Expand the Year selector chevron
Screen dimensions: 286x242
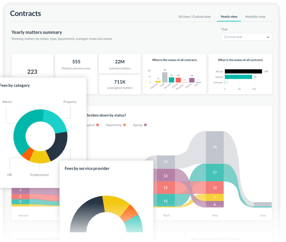[x=268, y=37]
